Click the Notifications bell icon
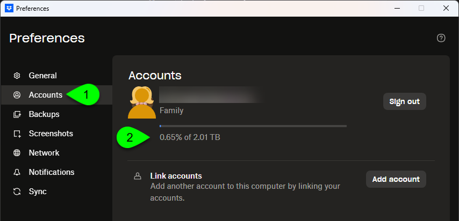The image size is (459, 221). [17, 172]
